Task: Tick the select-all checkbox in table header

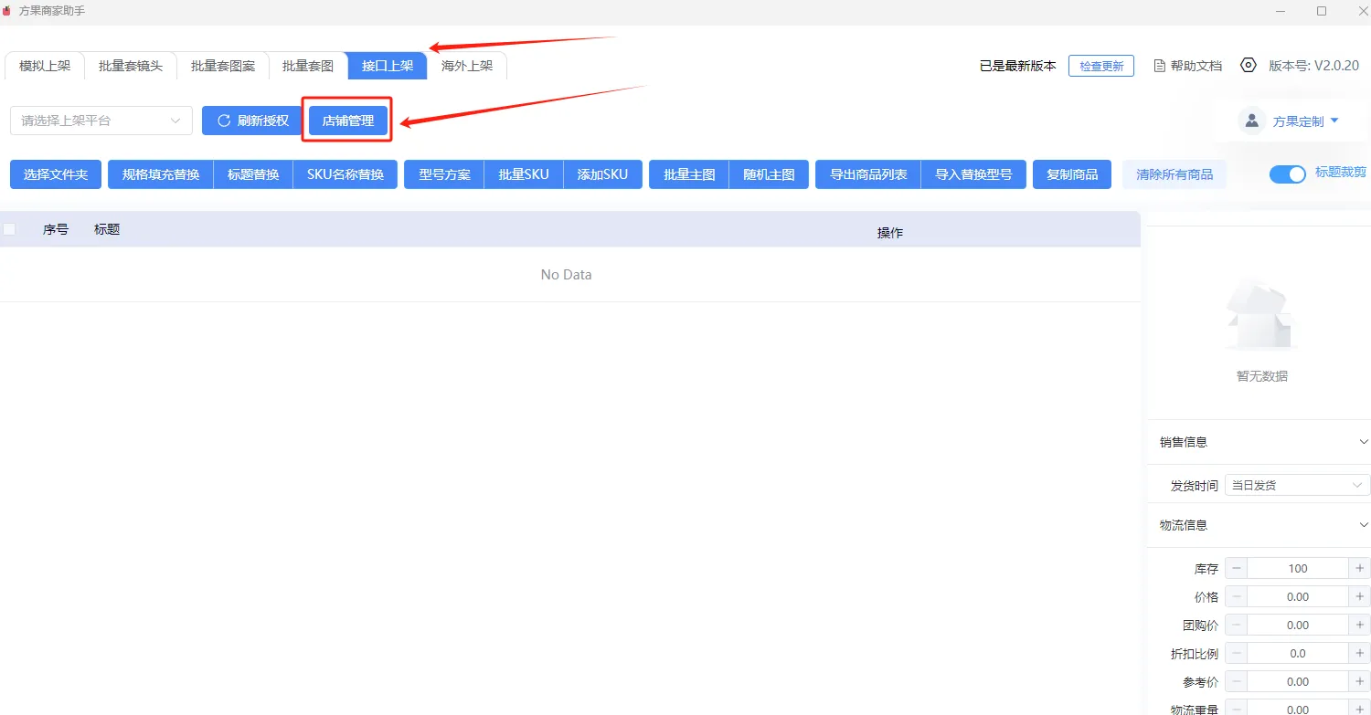Action: 9,229
